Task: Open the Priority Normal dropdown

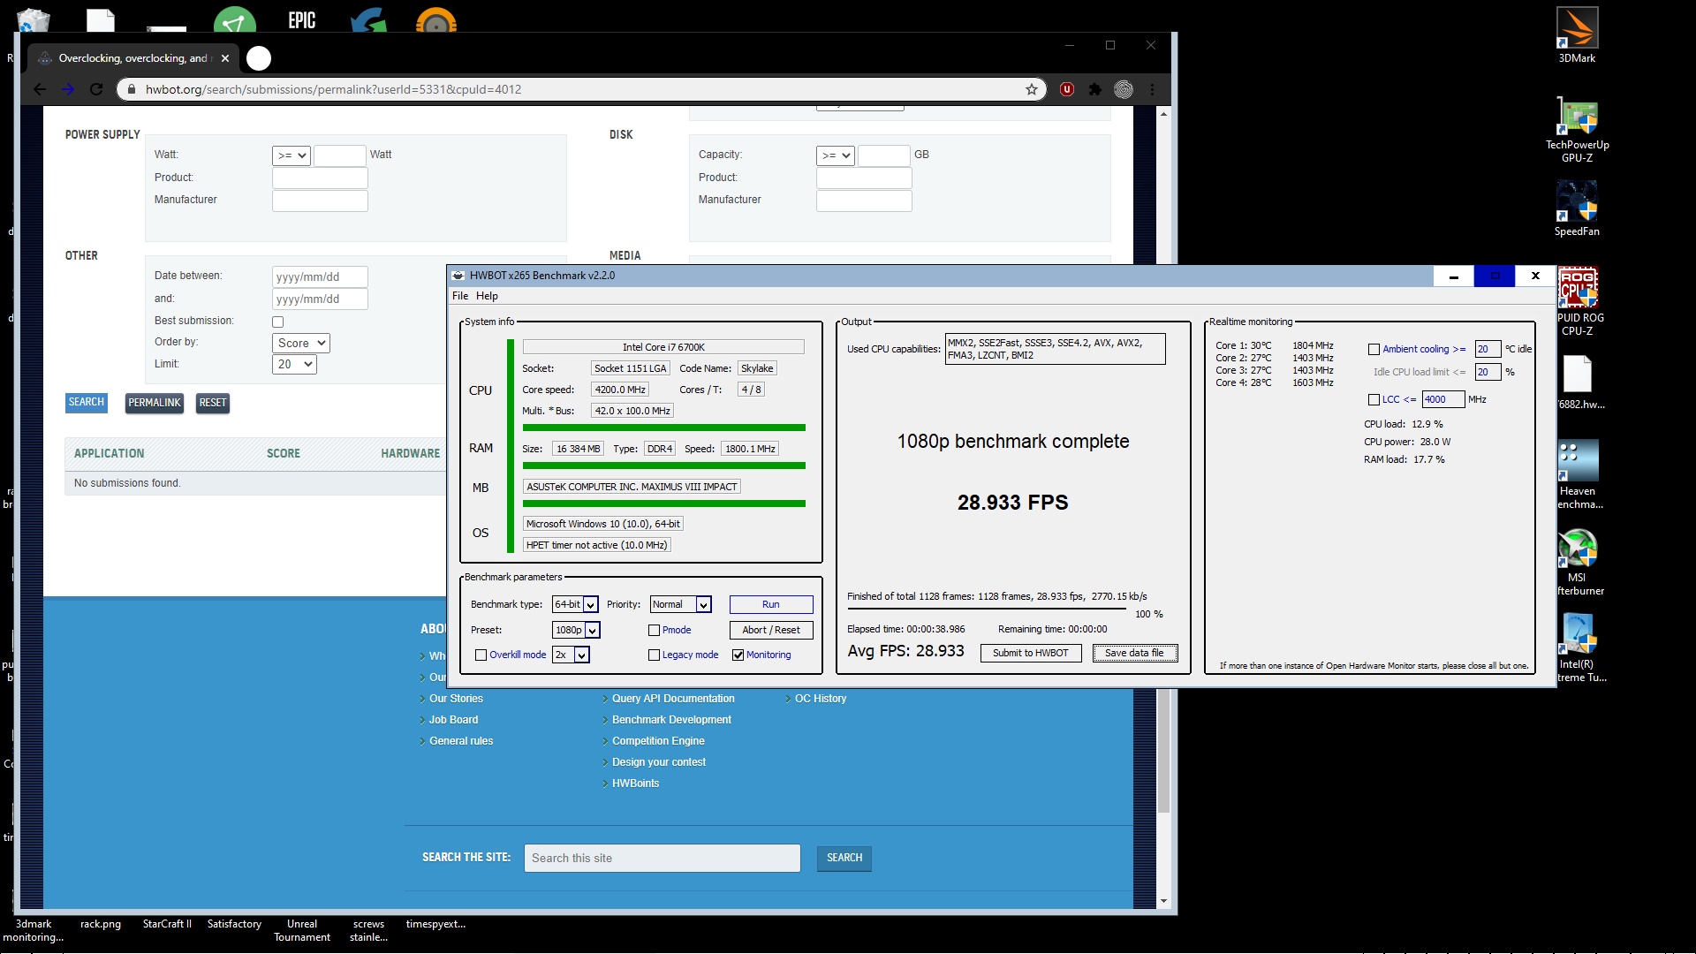Action: point(681,604)
